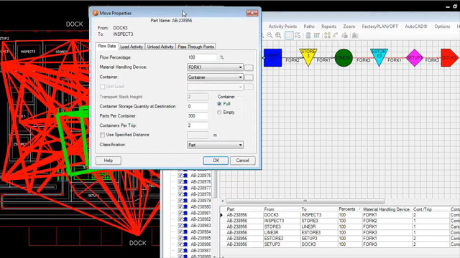Viewport: 460px width, 258px height.
Task: Open the AutoCAD menu
Action: tap(416, 27)
